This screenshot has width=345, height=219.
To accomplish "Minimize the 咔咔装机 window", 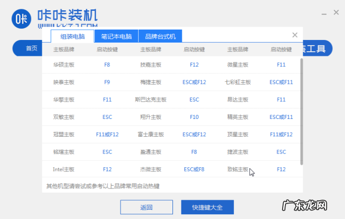I will (x=324, y=14).
